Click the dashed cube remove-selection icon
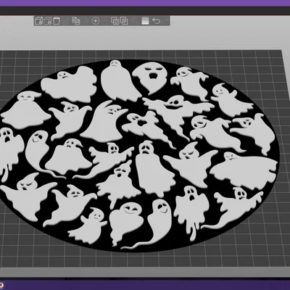Viewport: 290px width, 290px height. (x=48, y=21)
